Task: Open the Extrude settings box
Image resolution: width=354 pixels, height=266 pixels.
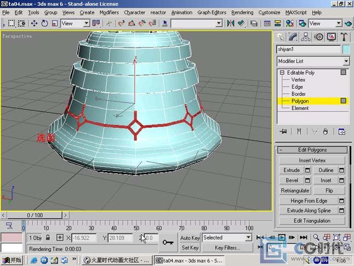Action: (x=307, y=170)
